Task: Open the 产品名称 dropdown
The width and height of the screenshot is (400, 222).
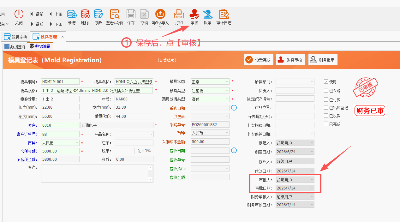Action: click(151, 135)
